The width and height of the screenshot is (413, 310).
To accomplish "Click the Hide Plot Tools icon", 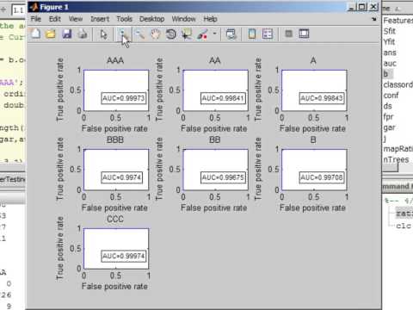I will pyautogui.click(x=288, y=34).
